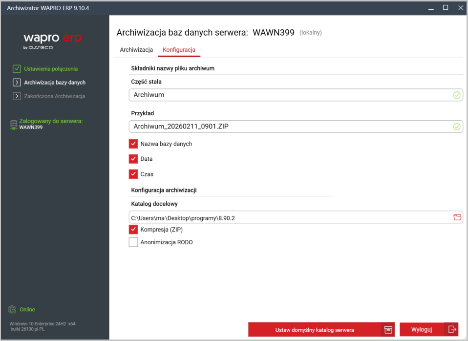Screen dimensions: 468x341
Task: Click the Online globe status icon
Action: (x=12, y=310)
